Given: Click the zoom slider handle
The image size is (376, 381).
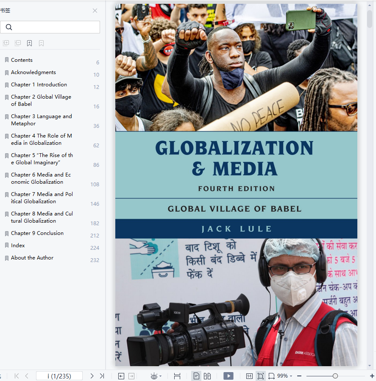Looking at the screenshot, I should pos(335,376).
